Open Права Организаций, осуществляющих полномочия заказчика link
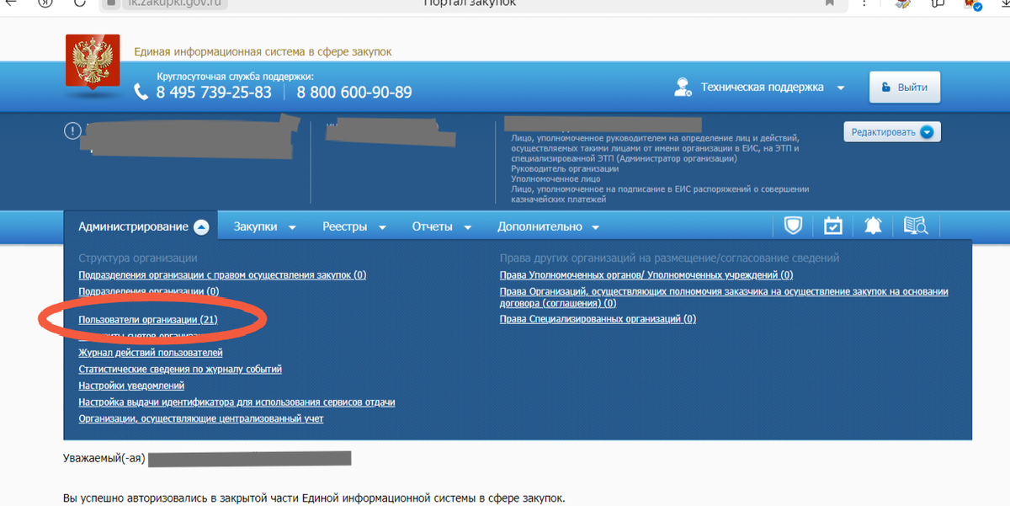1010x506 pixels. click(724, 297)
